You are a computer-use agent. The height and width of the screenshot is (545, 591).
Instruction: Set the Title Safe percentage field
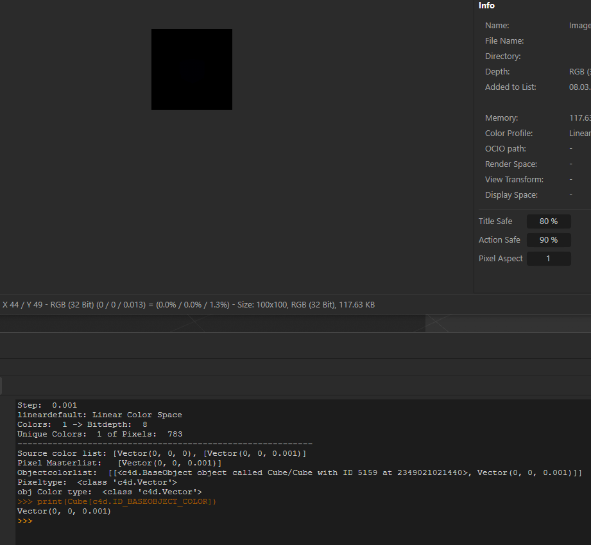point(549,221)
